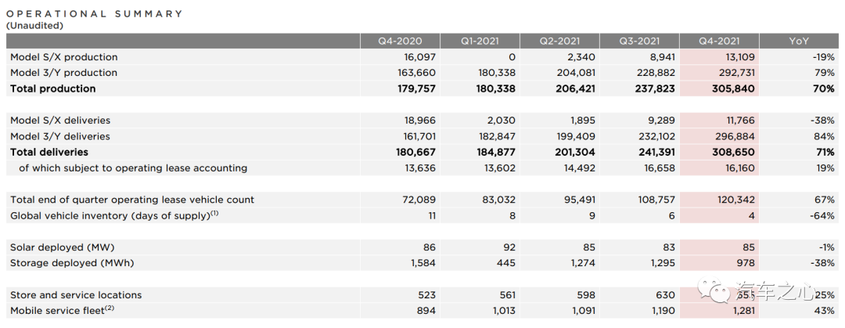Select the '(Unaudited)' subtitle text
This screenshot has height=328, width=845.
34,25
